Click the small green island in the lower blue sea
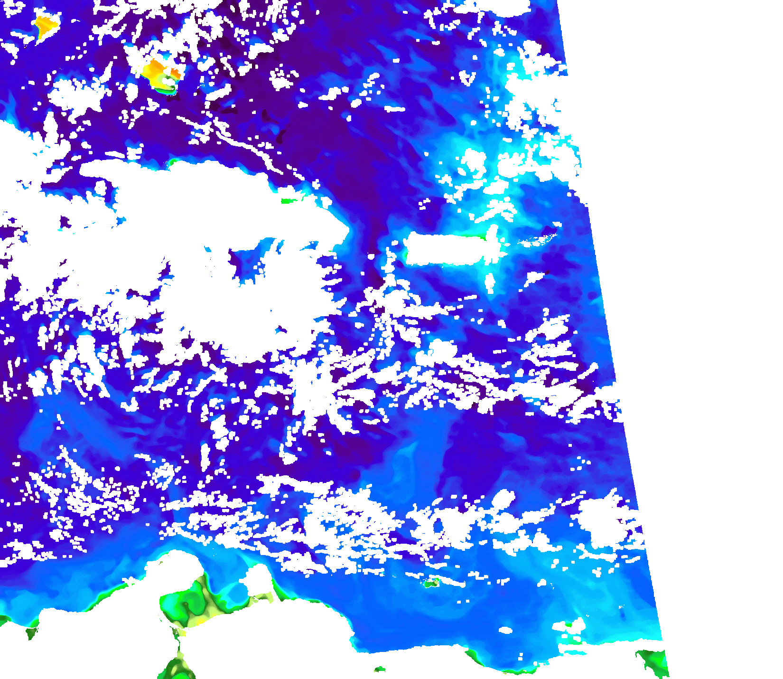 coord(431,583)
